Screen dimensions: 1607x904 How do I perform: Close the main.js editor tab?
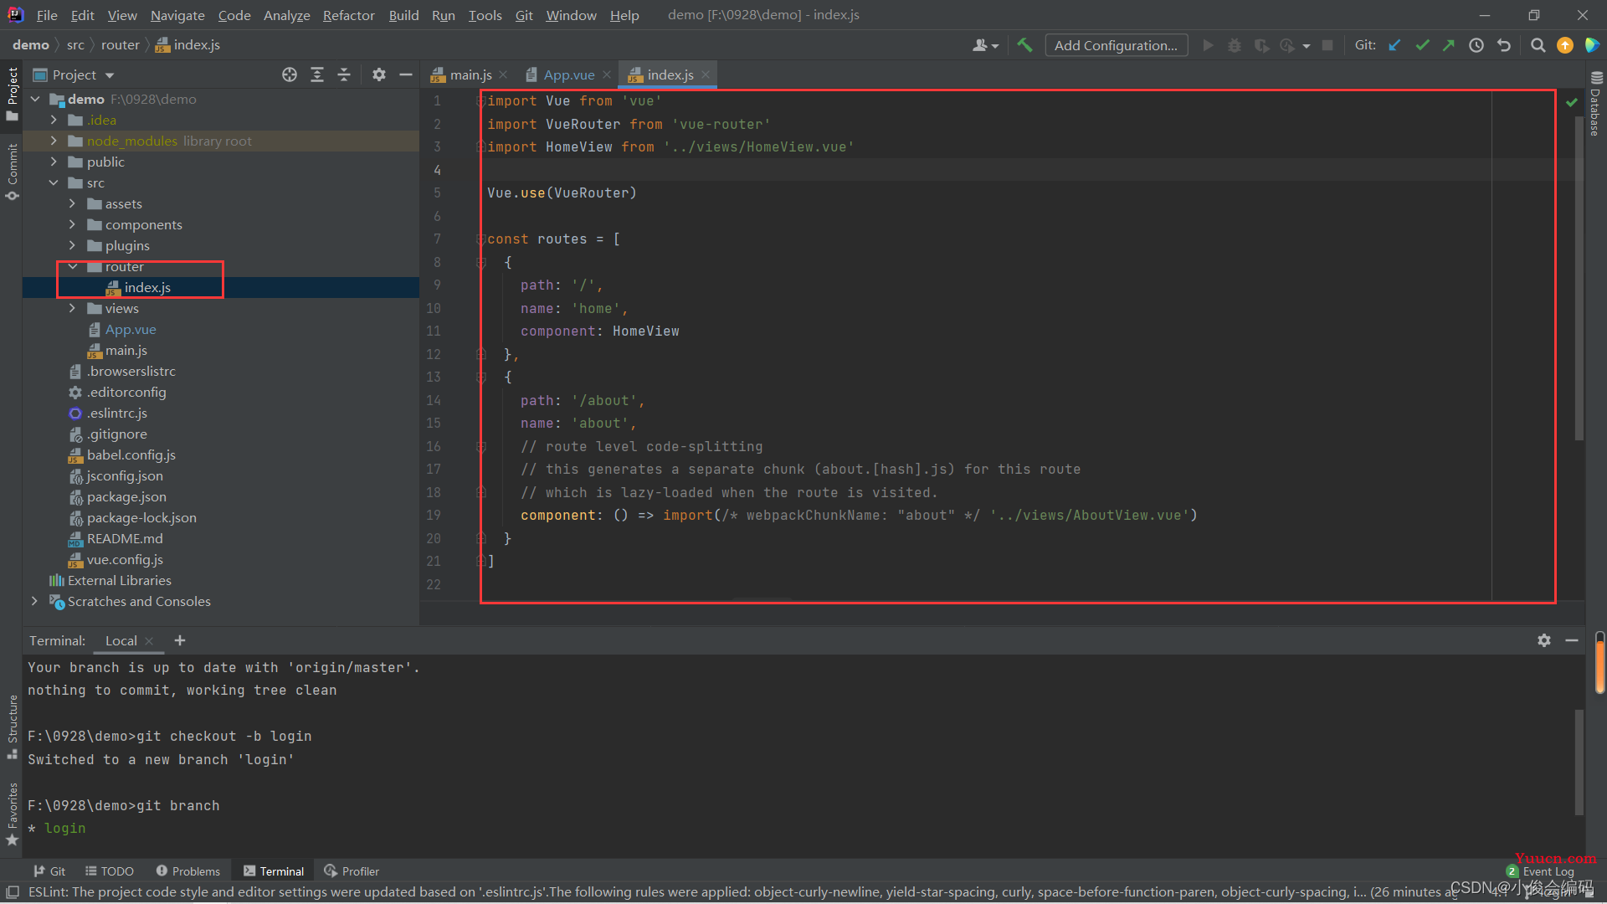coord(503,74)
